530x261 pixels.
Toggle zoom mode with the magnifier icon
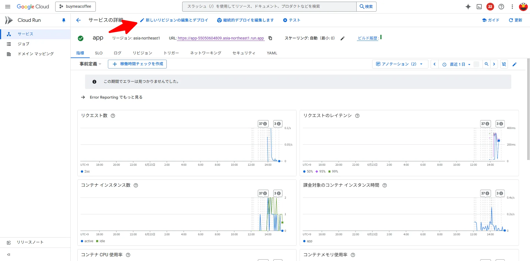pos(487,64)
